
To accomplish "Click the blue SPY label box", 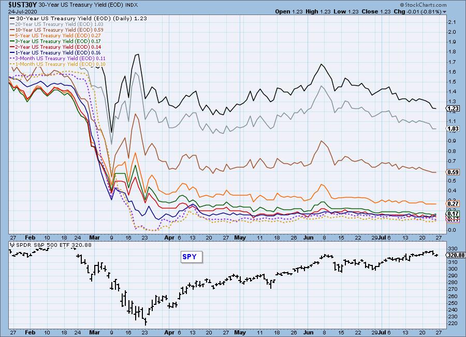I will point(191,257).
